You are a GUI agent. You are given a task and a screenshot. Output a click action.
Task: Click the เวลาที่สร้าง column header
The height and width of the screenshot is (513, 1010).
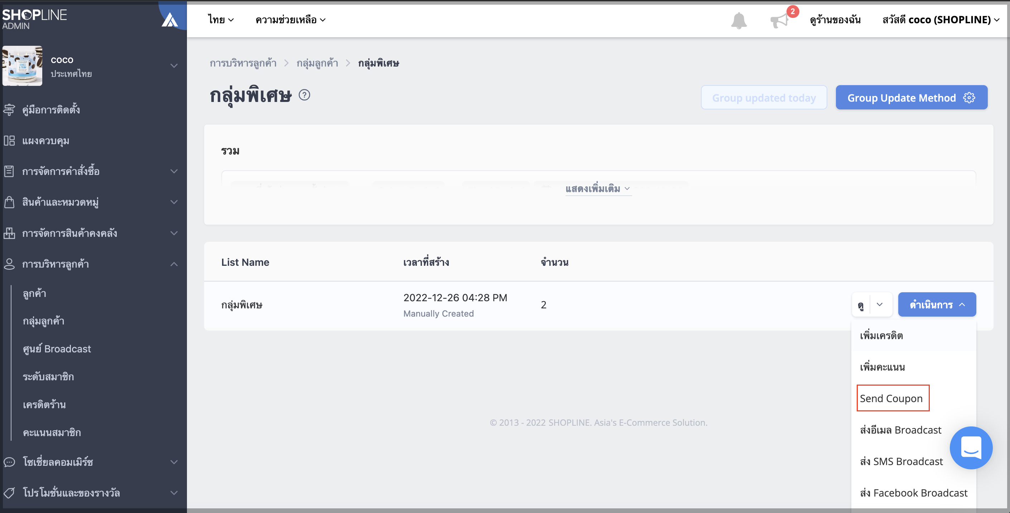426,262
